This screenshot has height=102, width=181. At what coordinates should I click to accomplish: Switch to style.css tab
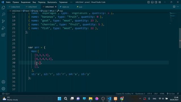(x=65, y=7)
